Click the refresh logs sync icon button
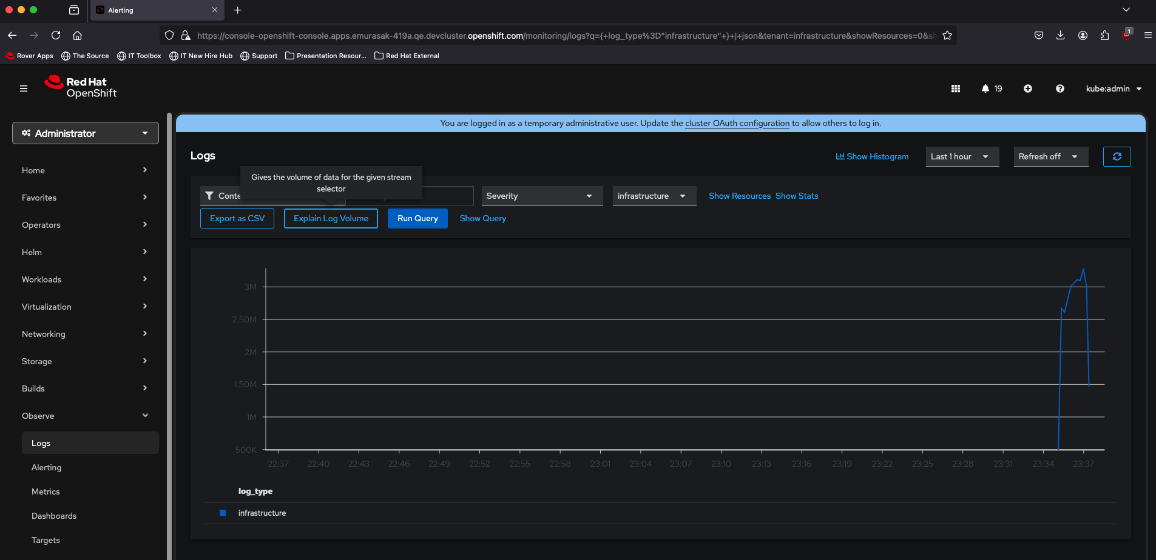The height and width of the screenshot is (560, 1156). (1117, 156)
